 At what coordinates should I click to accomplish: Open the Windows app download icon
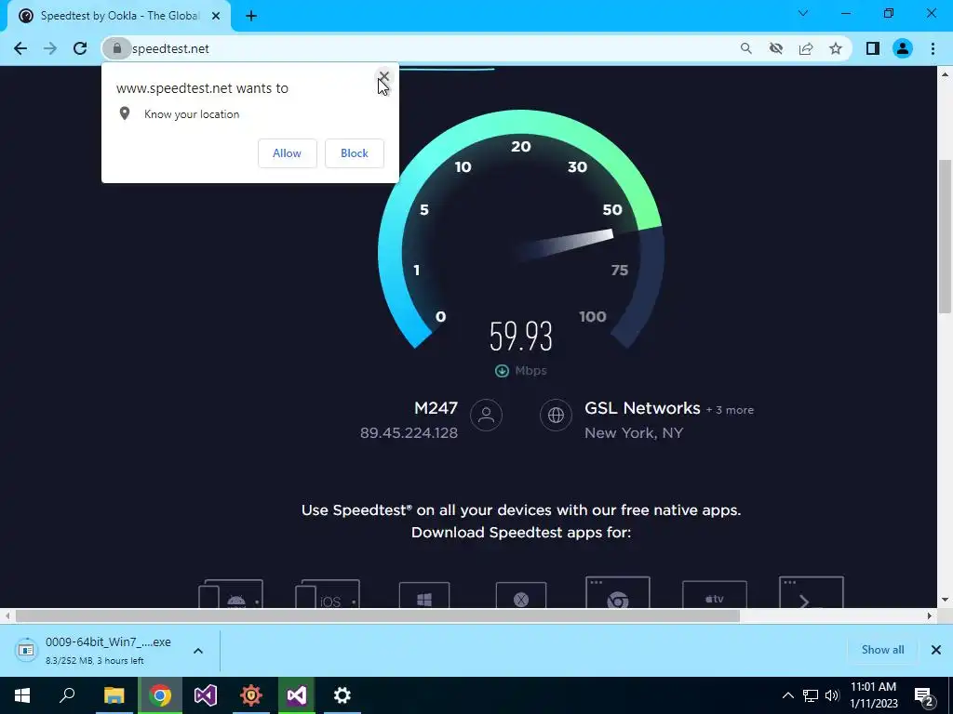pyautogui.click(x=424, y=595)
